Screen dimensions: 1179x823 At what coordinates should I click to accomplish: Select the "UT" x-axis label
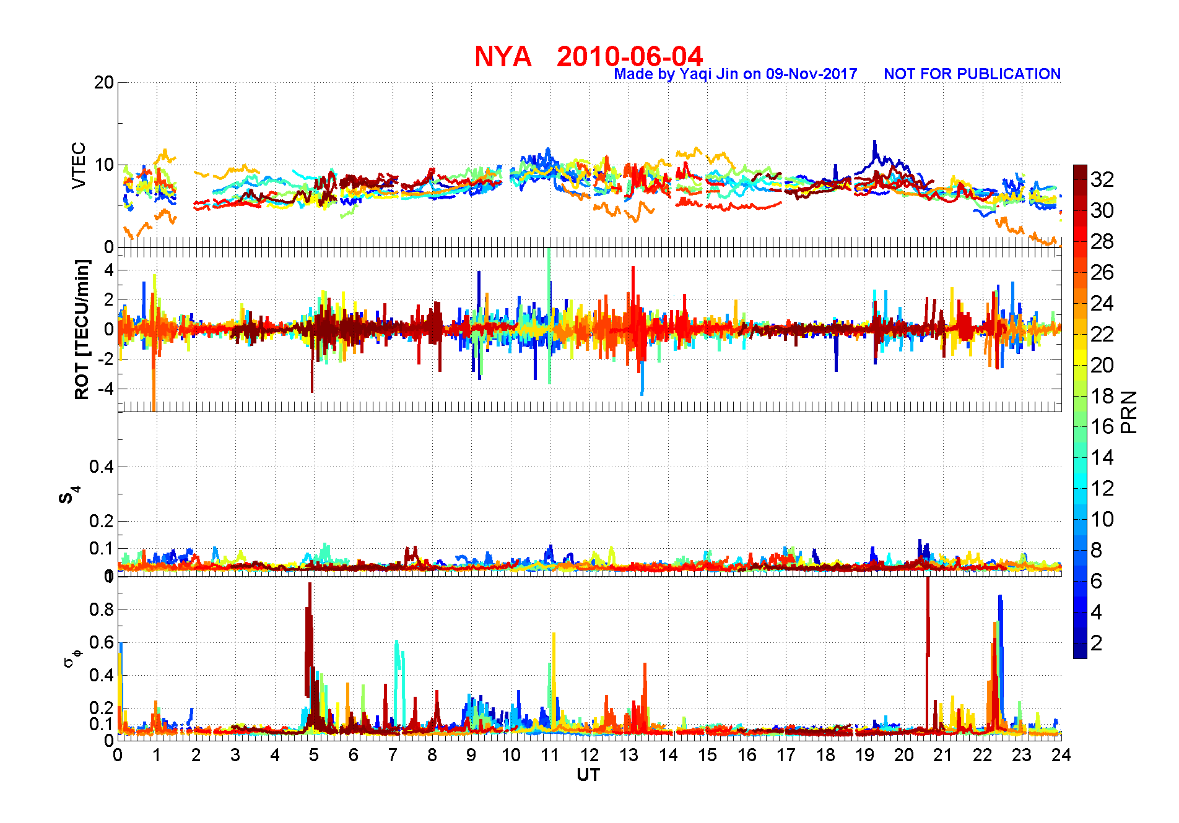589,775
